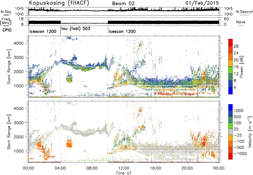The height and width of the screenshot is (175, 253).
Task: Click the gray velocity band near 07:00
Action: point(85,133)
